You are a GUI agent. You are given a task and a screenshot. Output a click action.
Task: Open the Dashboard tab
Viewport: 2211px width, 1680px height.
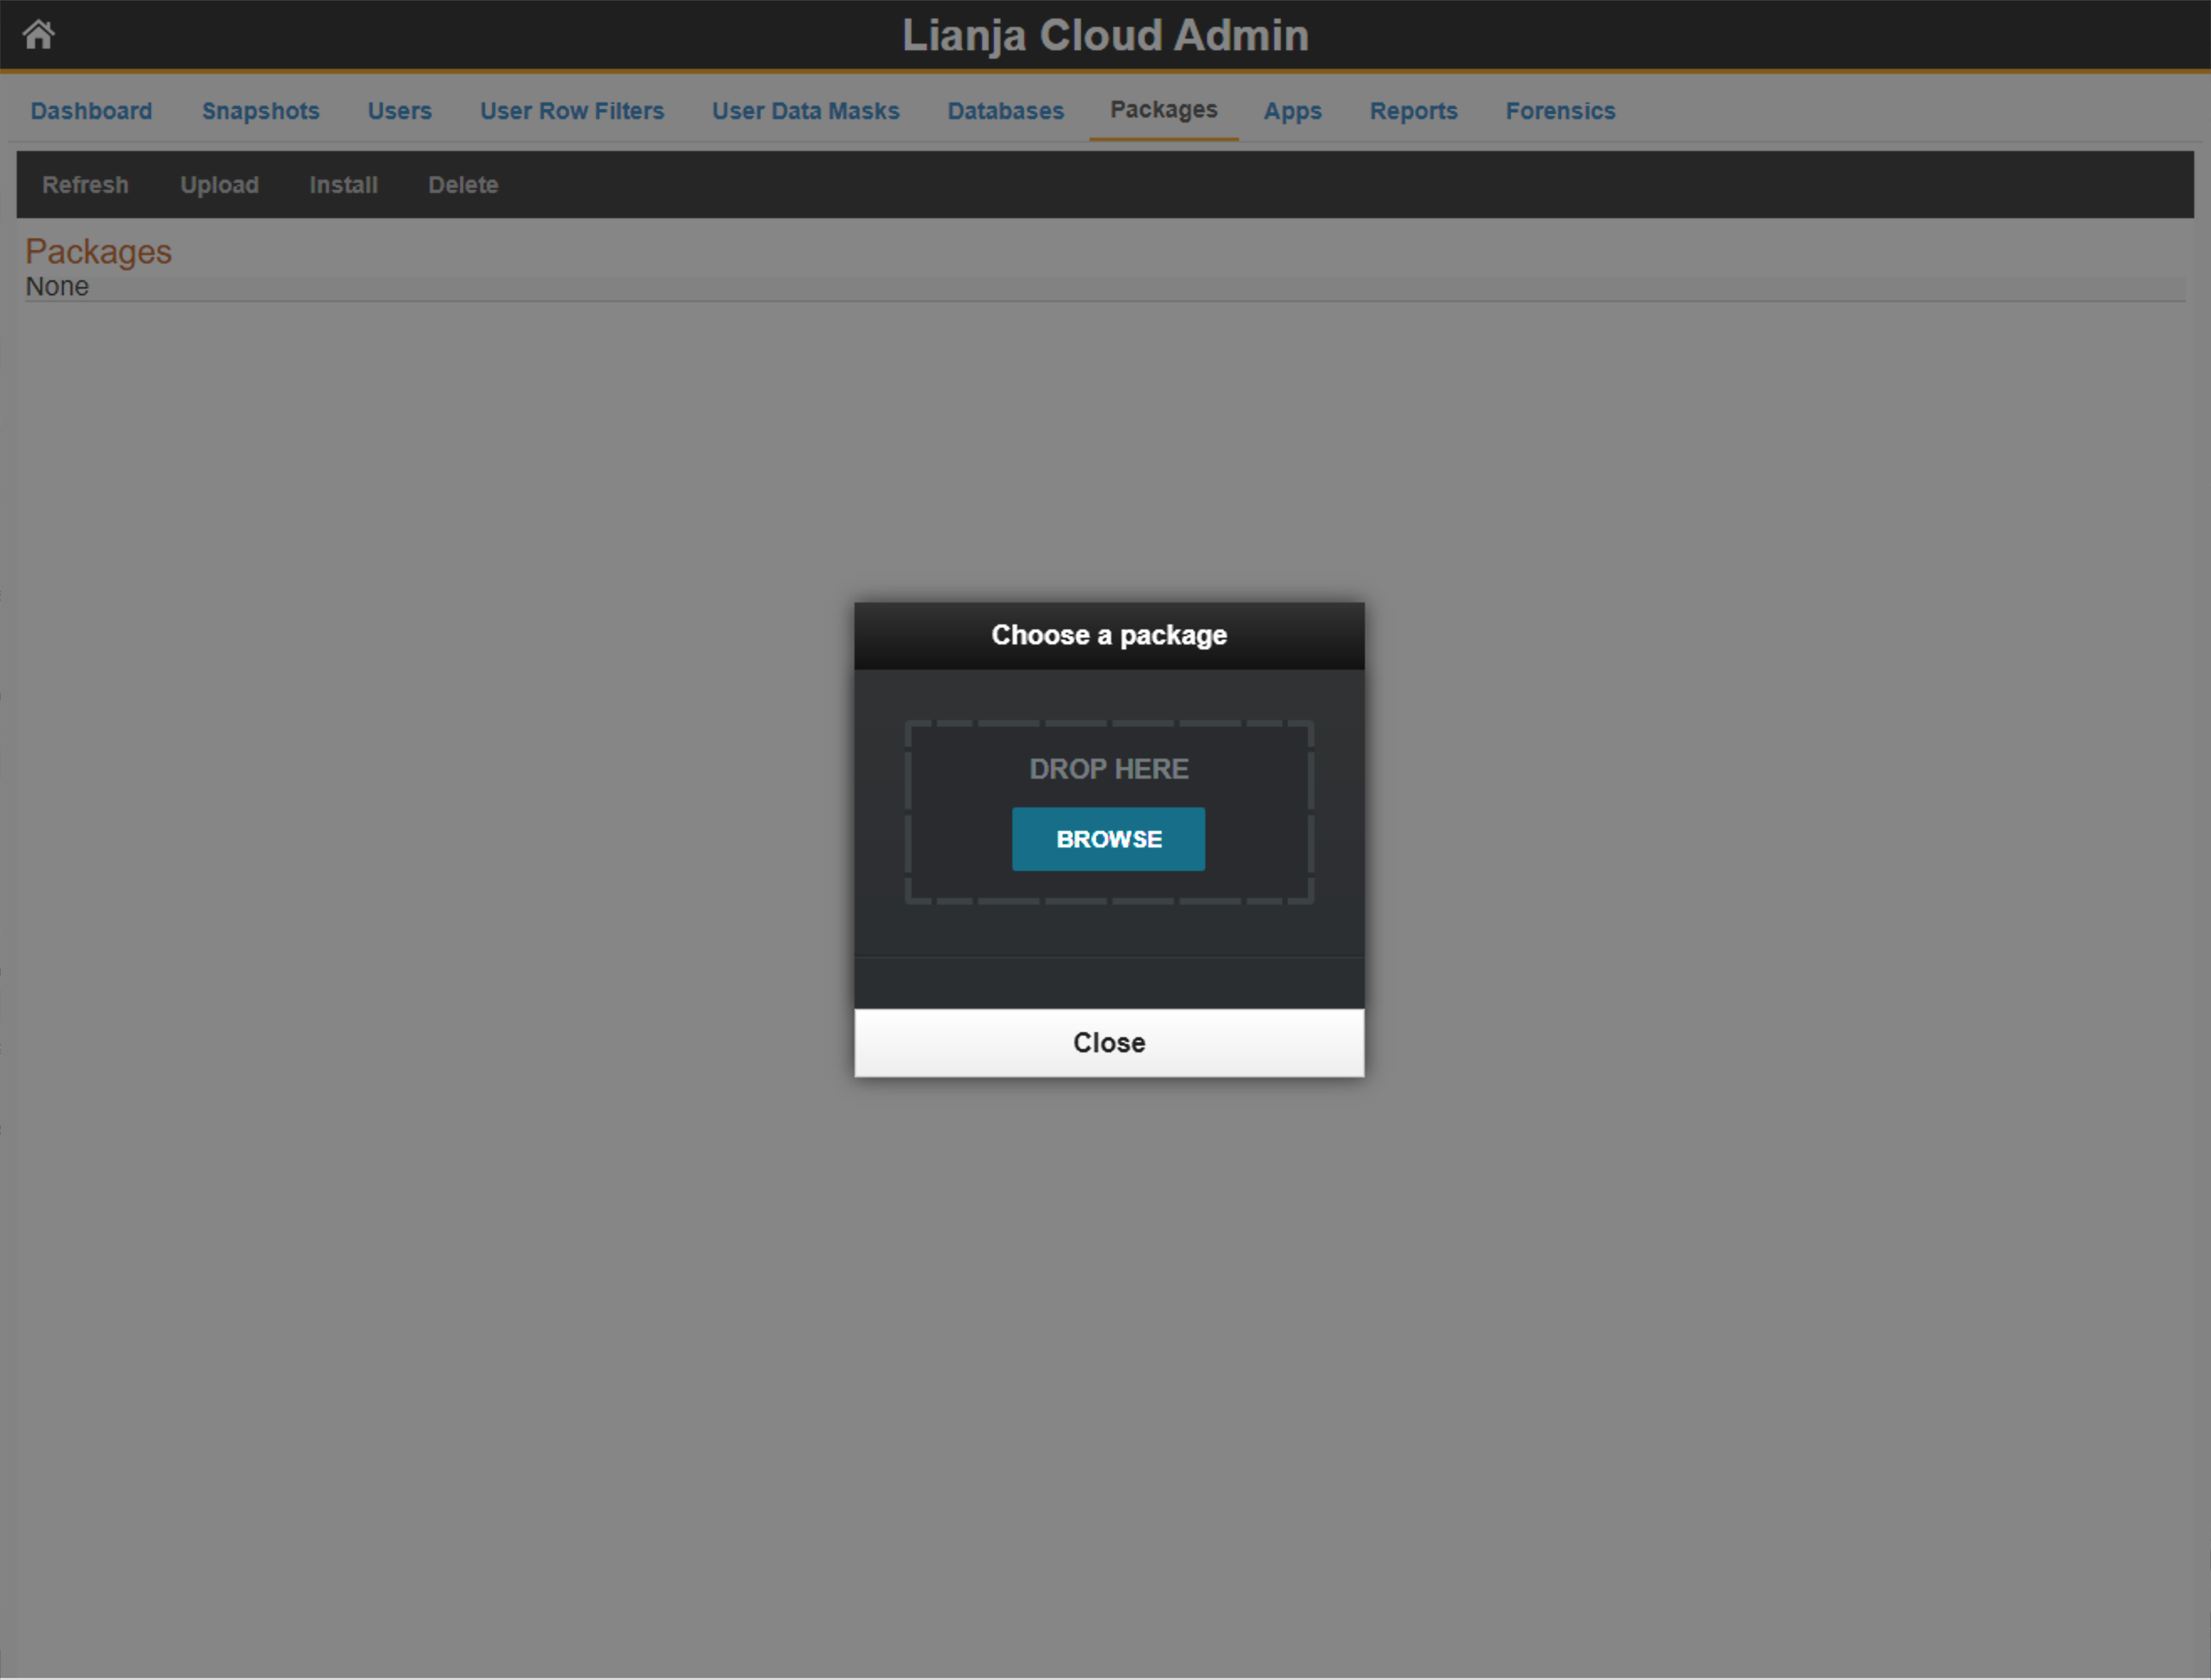[x=91, y=111]
